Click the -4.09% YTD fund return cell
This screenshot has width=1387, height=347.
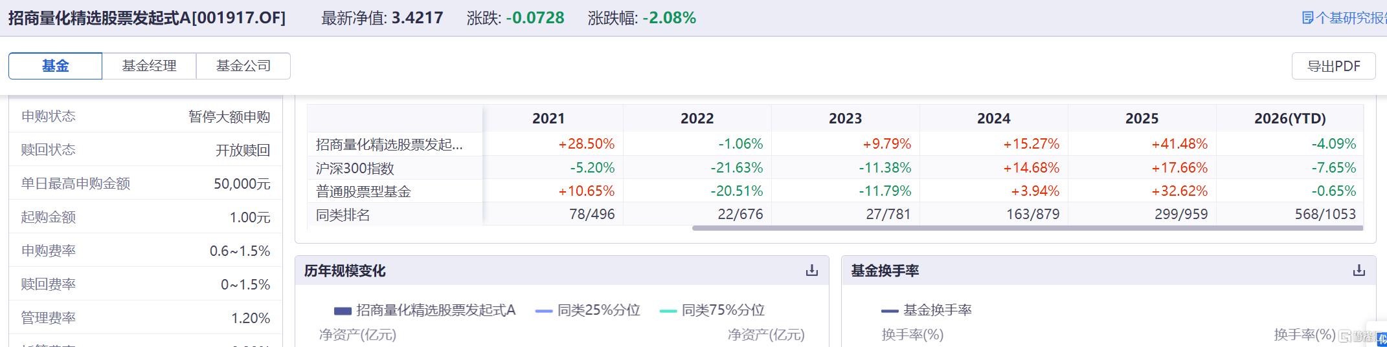(x=1333, y=144)
